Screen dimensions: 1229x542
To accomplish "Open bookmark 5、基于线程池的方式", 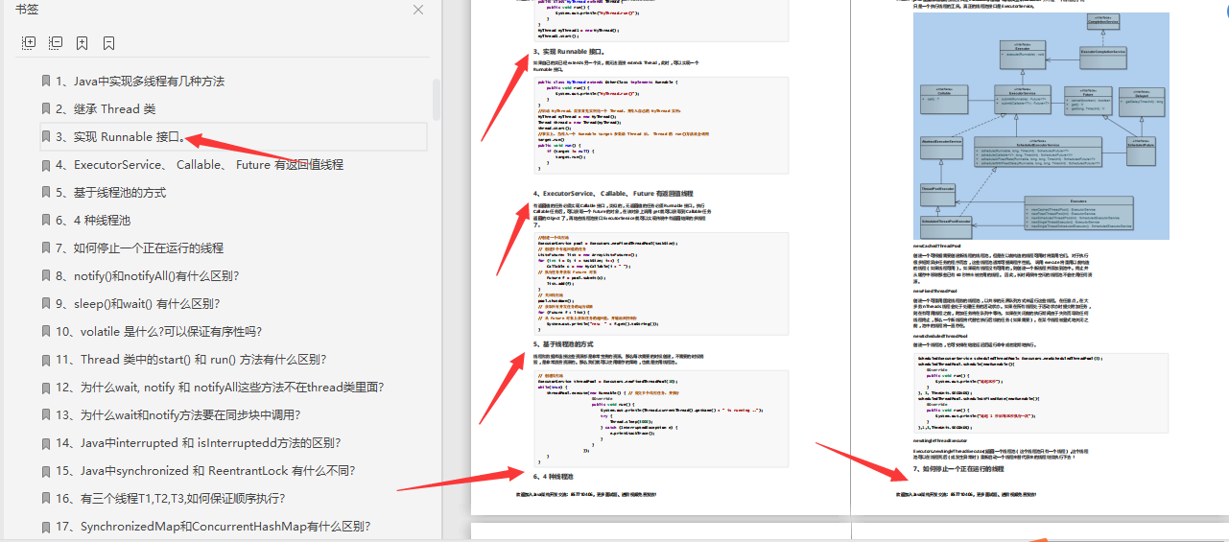I will point(111,193).
